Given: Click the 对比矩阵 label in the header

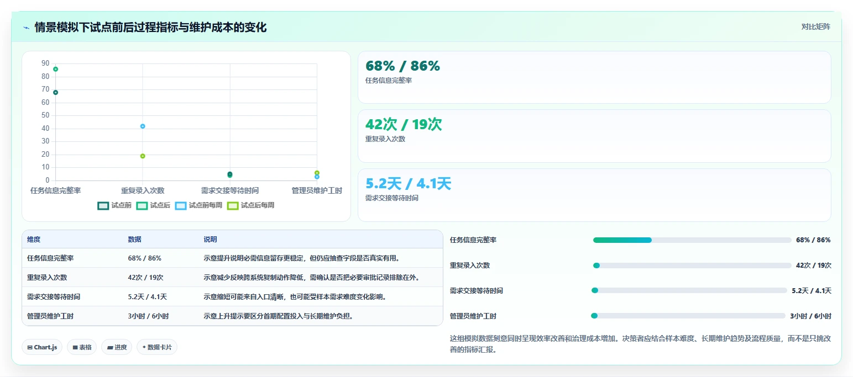Looking at the screenshot, I should (x=815, y=26).
